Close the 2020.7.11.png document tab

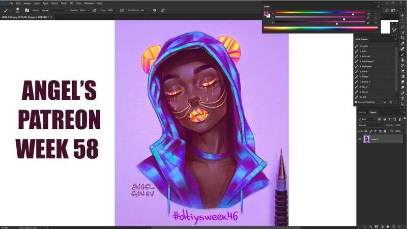click(51, 17)
